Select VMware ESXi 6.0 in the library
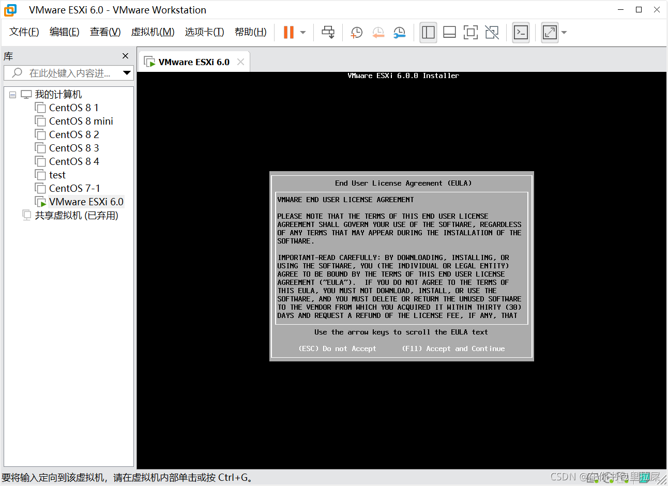Screen dimensions: 668x486 coord(86,202)
